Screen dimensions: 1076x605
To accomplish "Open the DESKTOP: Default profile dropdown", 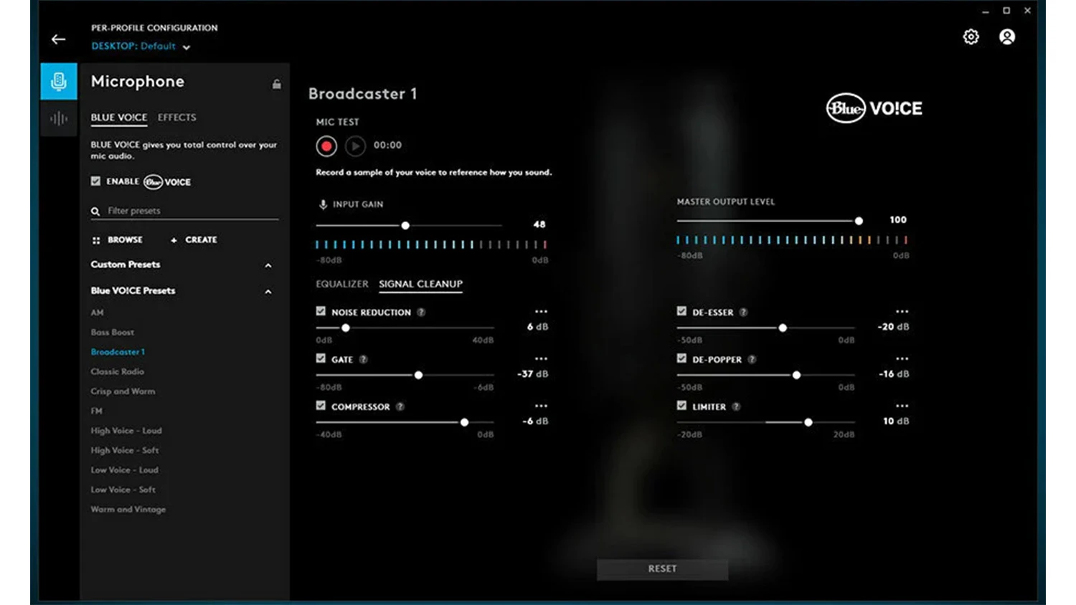I will click(141, 46).
